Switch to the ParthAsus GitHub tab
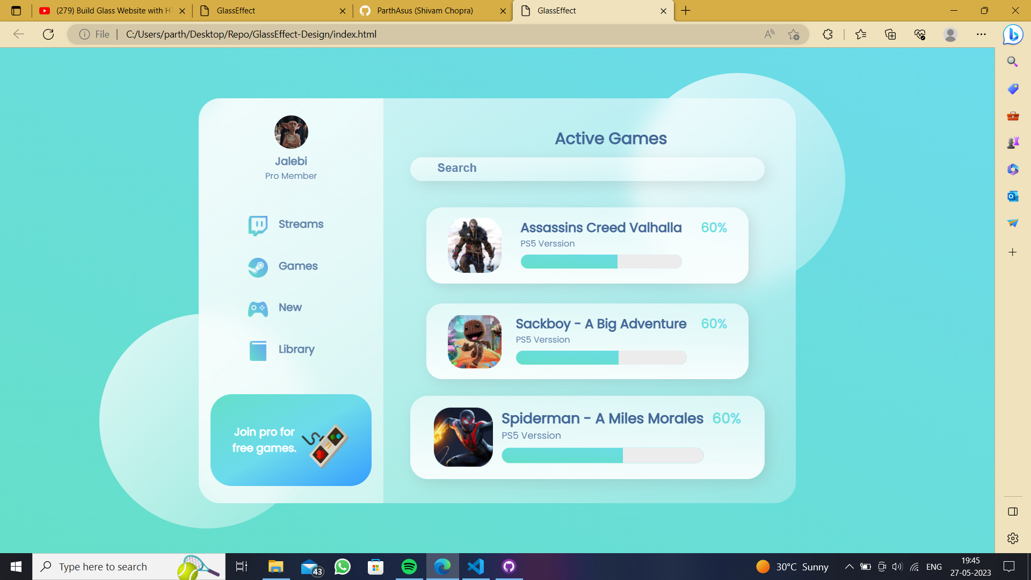The height and width of the screenshot is (580, 1031). click(x=426, y=10)
